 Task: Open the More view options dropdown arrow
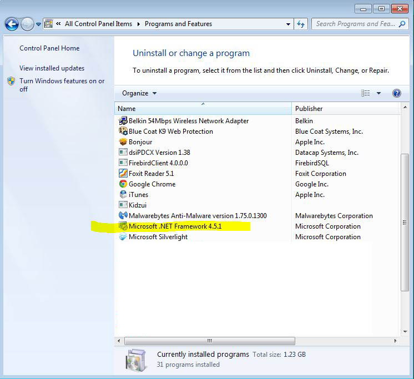[378, 93]
